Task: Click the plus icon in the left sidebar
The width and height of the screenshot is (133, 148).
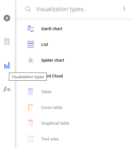Action: coord(7,18)
